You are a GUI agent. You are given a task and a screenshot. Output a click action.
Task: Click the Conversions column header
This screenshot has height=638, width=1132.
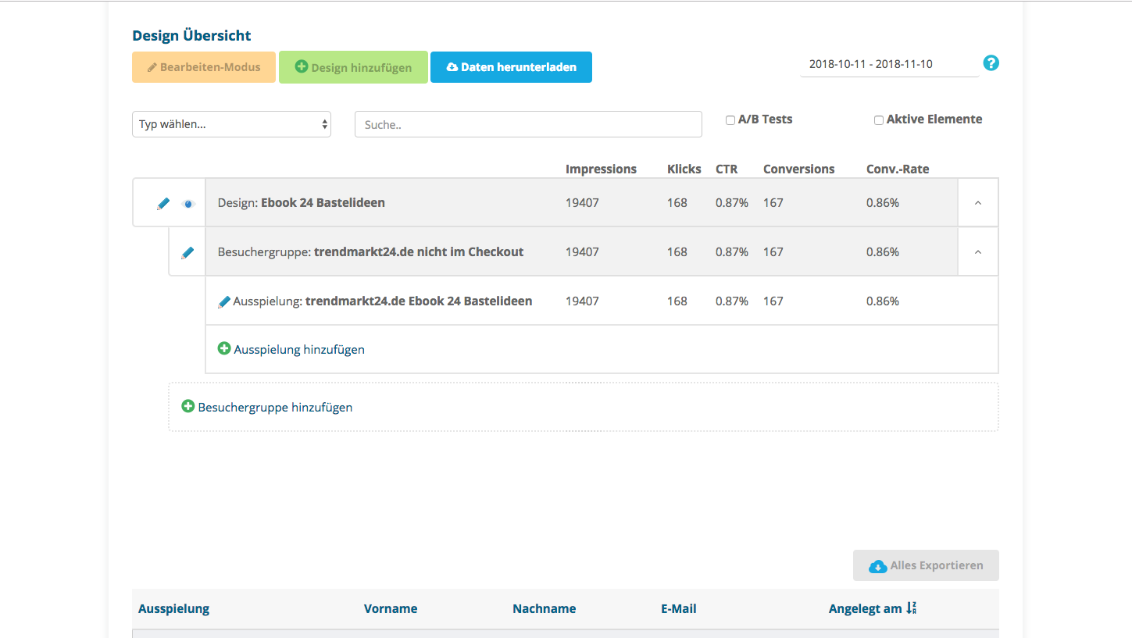[798, 169]
